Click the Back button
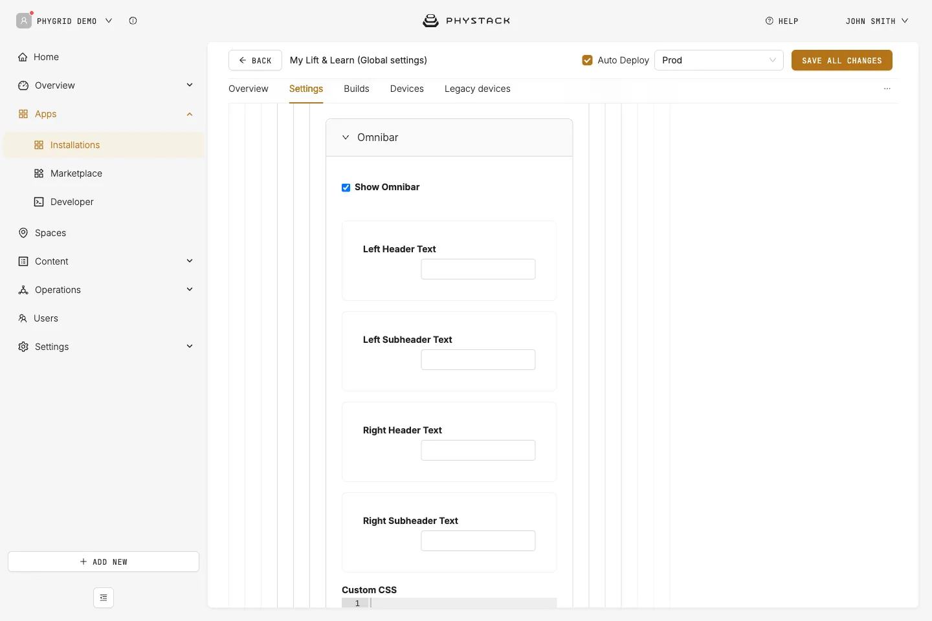The image size is (932, 621). click(255, 60)
